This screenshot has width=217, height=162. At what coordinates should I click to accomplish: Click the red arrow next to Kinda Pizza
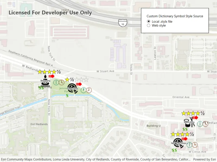[79, 84]
